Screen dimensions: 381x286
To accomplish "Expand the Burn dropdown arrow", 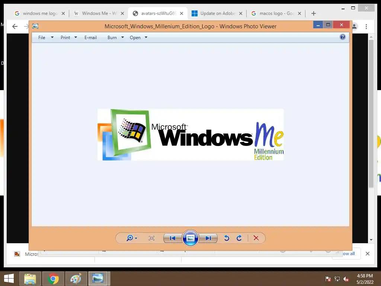I will (122, 38).
